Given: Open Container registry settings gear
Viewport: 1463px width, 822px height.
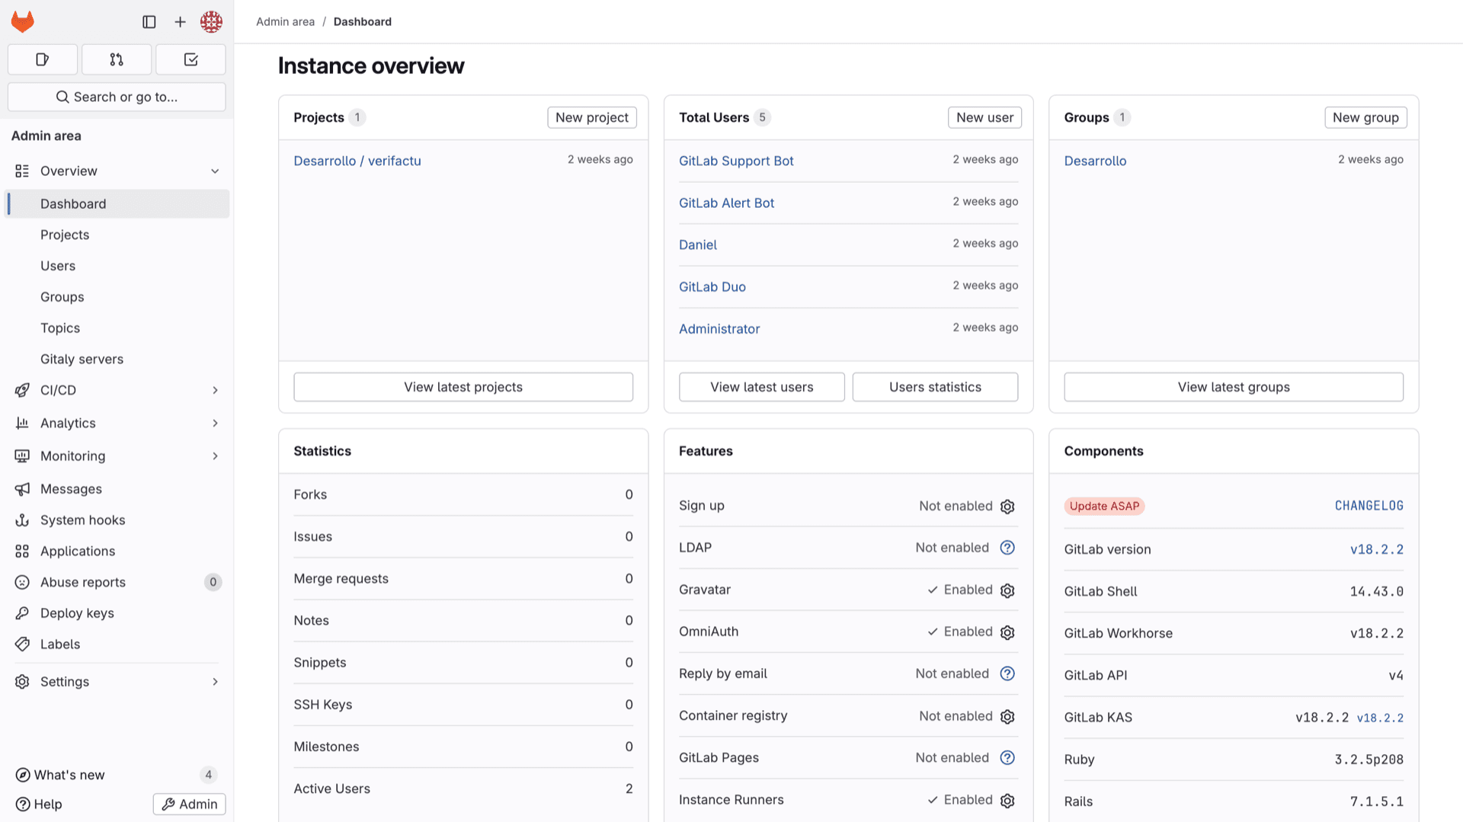Looking at the screenshot, I should 1007,717.
